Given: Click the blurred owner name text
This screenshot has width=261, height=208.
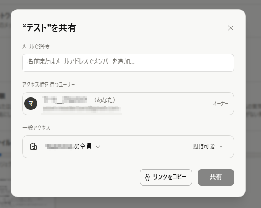Looking at the screenshot, I should (x=65, y=99).
